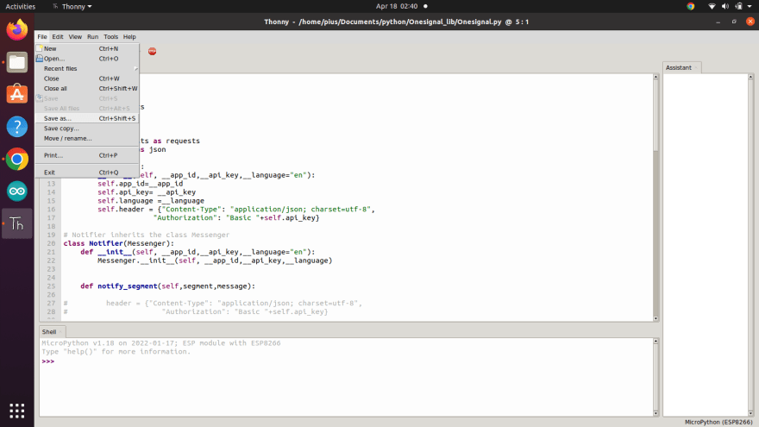Open Firefox from the Ubuntu dock
Viewport: 759px width, 427px height.
pyautogui.click(x=17, y=30)
